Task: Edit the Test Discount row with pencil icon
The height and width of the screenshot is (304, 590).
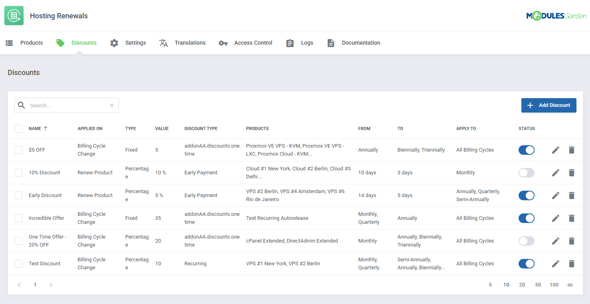Action: point(556,264)
